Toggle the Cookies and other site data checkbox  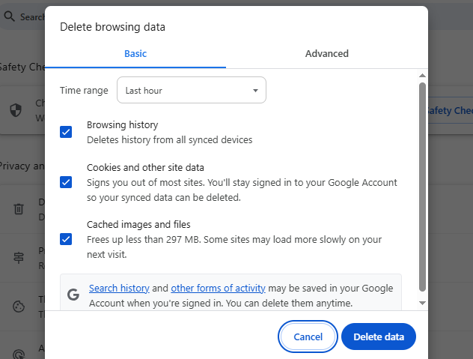click(66, 182)
